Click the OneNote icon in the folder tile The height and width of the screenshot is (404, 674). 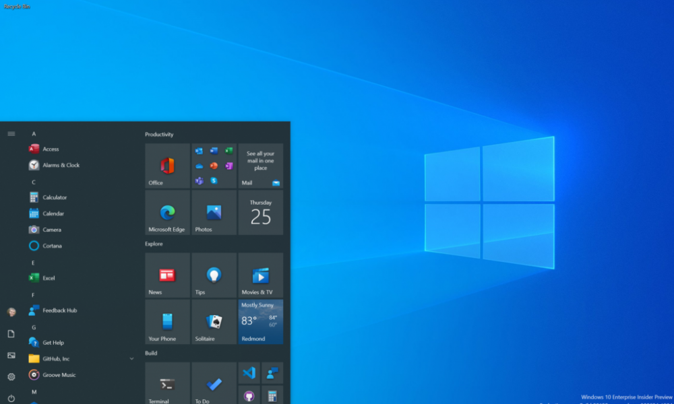[228, 166]
